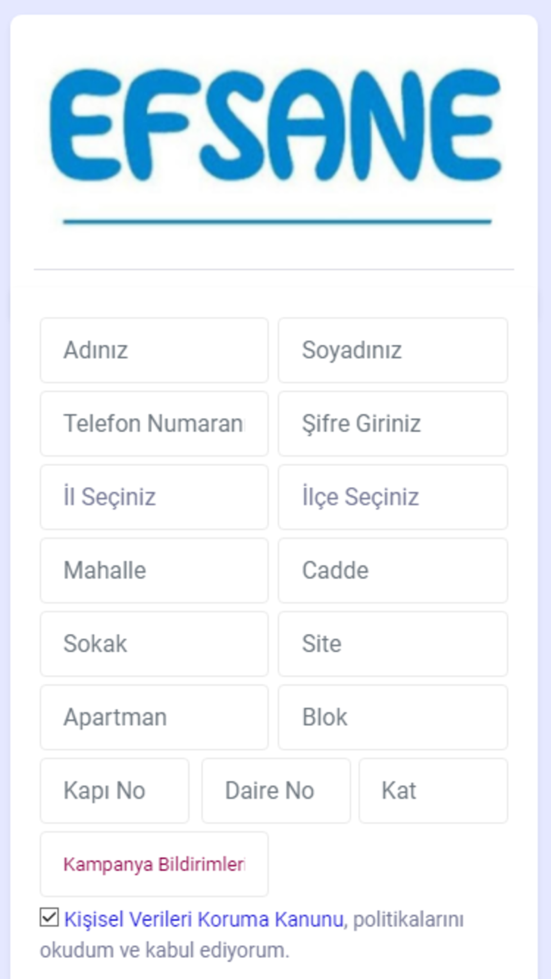Screen dimensions: 551x979
Task: Open Kişisel Verileri Koruma Kanunu link
Action: 204,920
